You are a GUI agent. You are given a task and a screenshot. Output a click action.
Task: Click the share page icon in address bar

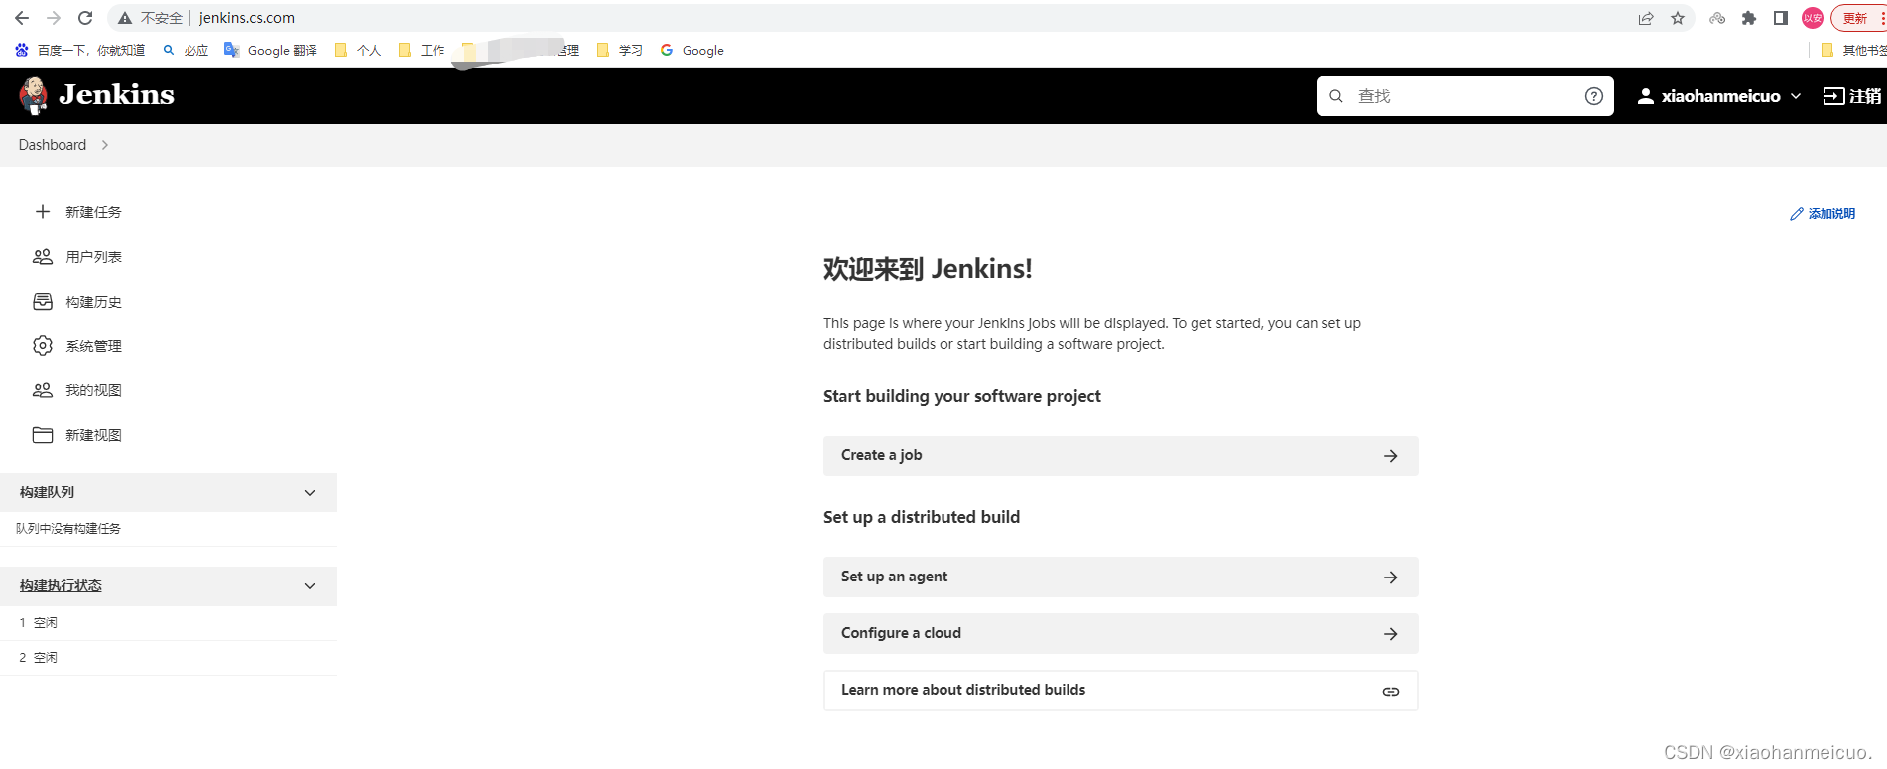1646,18
